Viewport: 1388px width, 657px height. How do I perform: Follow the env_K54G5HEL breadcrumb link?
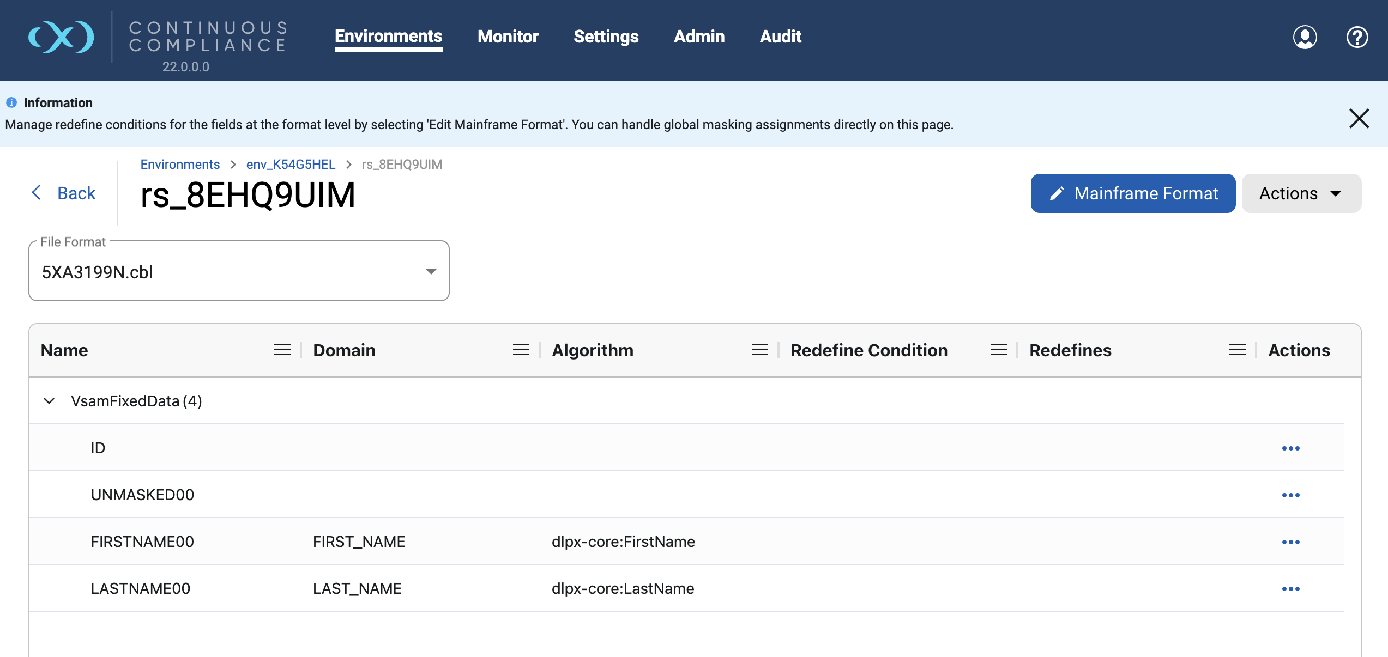pos(291,165)
